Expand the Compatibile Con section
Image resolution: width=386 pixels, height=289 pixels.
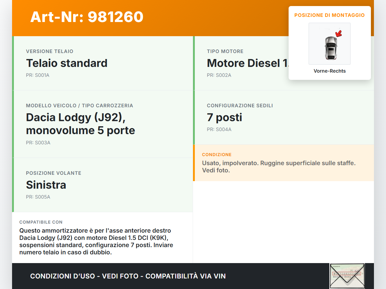click(103, 237)
